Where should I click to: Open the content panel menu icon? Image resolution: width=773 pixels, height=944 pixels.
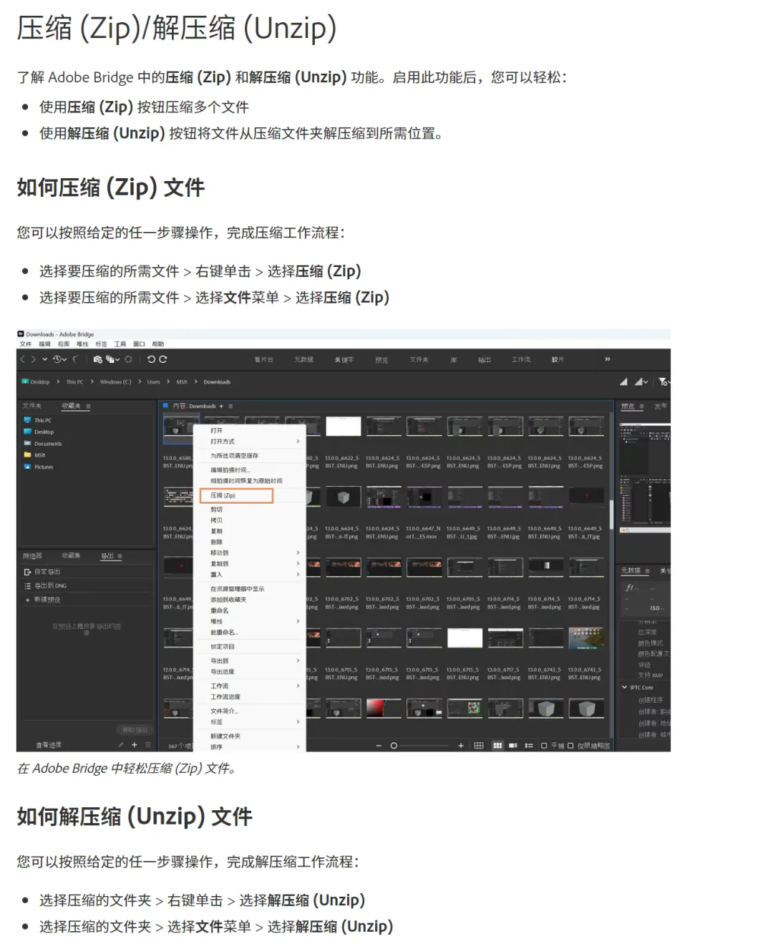point(230,406)
